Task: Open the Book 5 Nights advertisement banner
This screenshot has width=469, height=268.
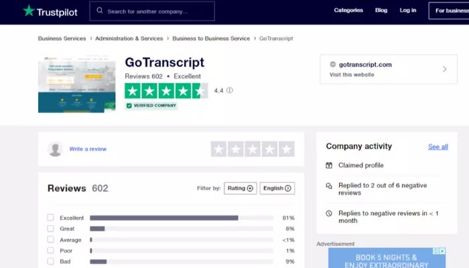Action: (x=387, y=258)
